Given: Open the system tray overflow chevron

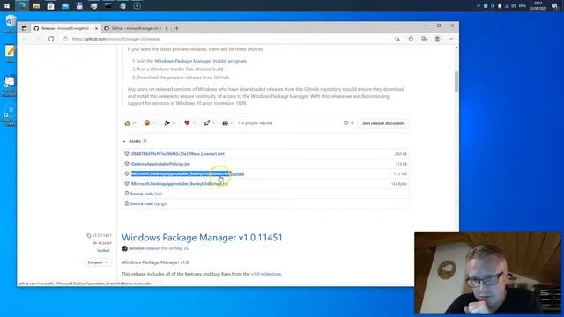Looking at the screenshot, I should point(478,6).
